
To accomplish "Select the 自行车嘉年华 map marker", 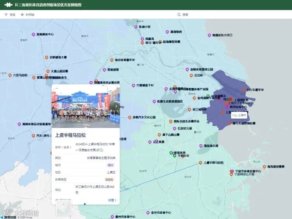I will click(244, 90).
